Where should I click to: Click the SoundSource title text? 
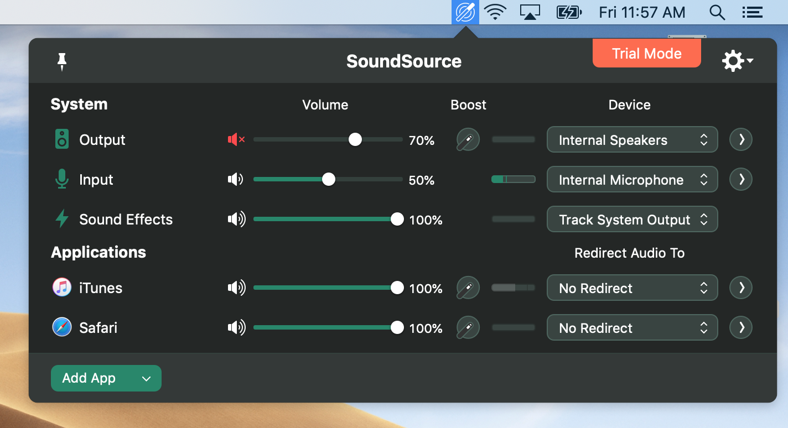[404, 61]
